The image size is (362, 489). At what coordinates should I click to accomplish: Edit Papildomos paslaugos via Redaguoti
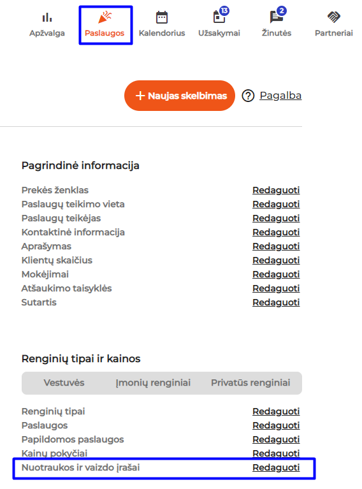point(276,439)
